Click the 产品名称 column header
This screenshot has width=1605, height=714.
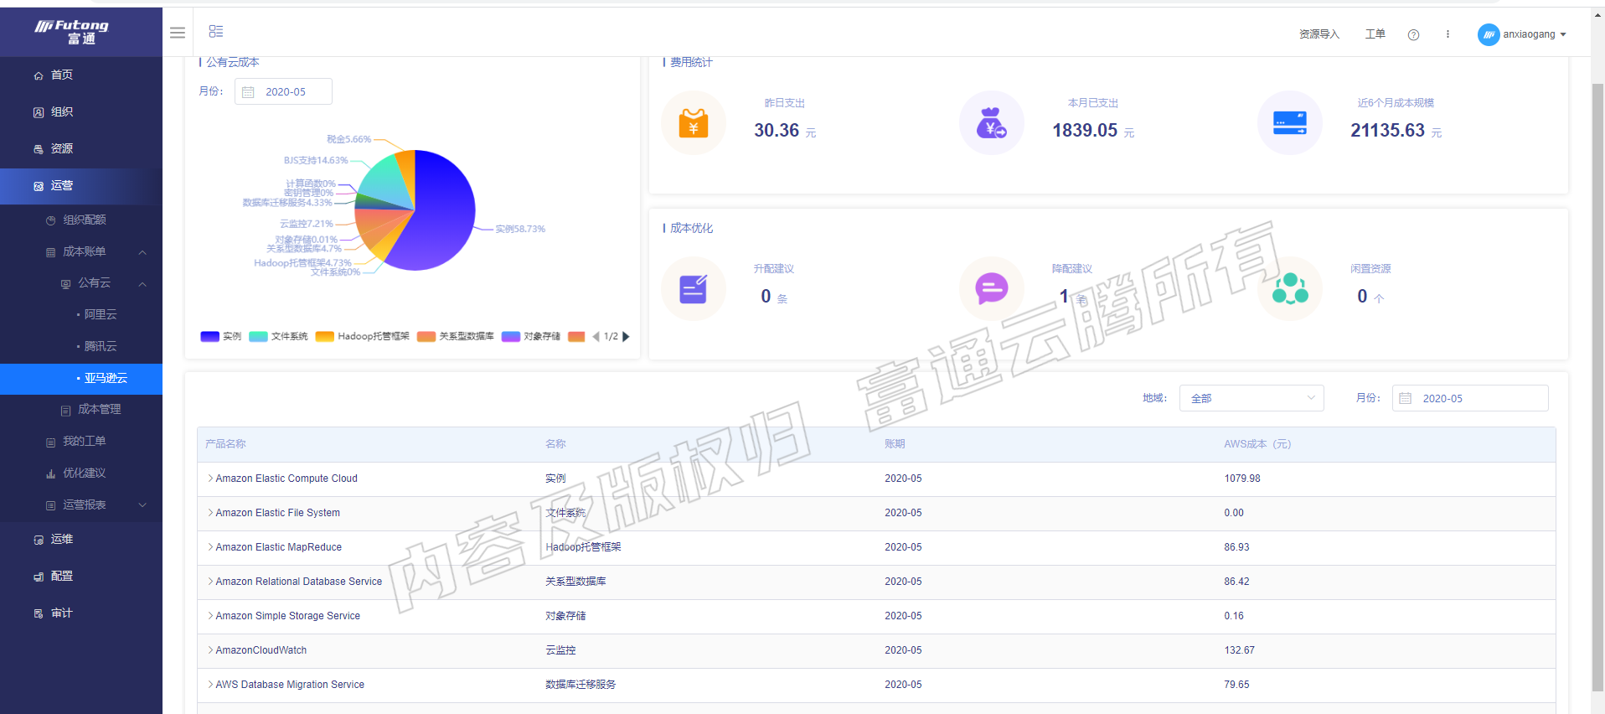[x=225, y=444]
